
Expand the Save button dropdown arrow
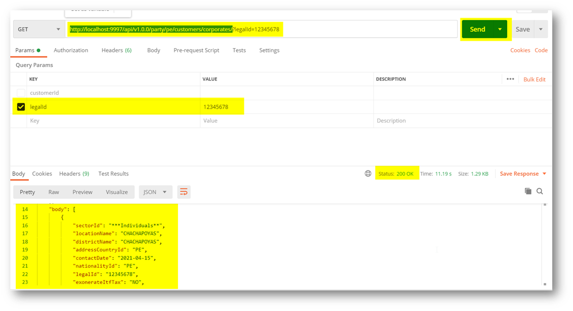click(x=541, y=29)
